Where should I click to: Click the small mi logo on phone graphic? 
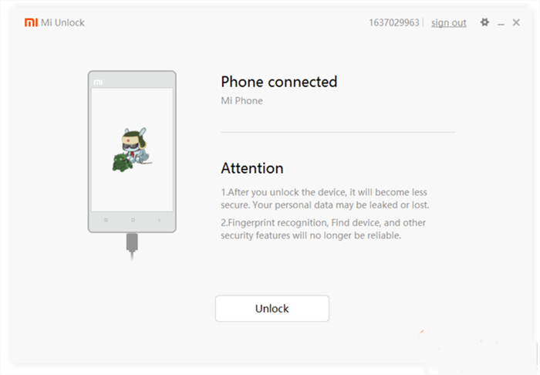click(98, 83)
